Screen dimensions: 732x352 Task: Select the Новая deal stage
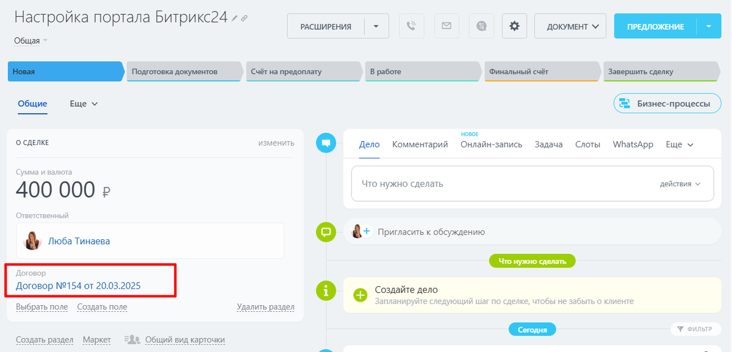point(66,71)
